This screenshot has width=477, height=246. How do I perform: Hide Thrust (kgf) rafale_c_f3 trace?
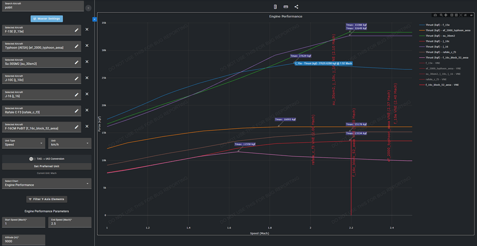[x=437, y=52]
